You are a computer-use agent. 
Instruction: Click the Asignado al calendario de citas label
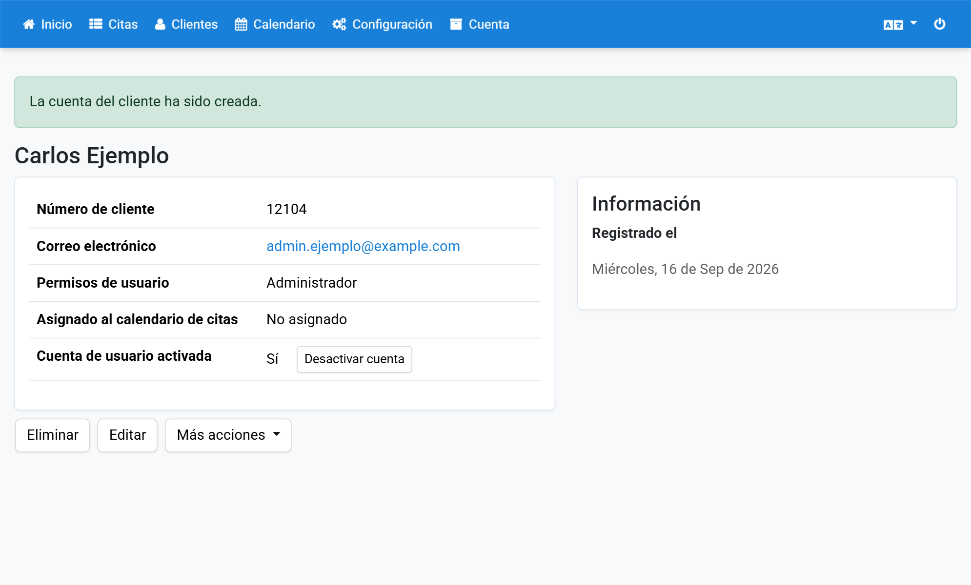tap(137, 319)
